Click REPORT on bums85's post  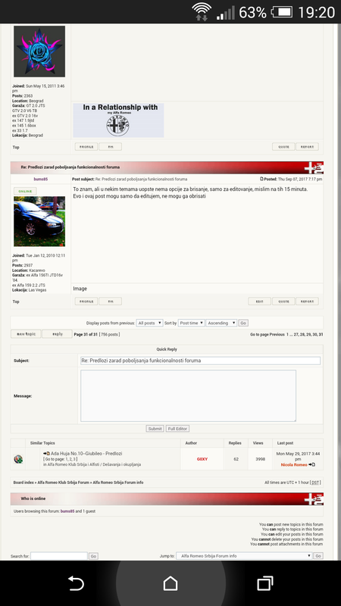point(307,301)
